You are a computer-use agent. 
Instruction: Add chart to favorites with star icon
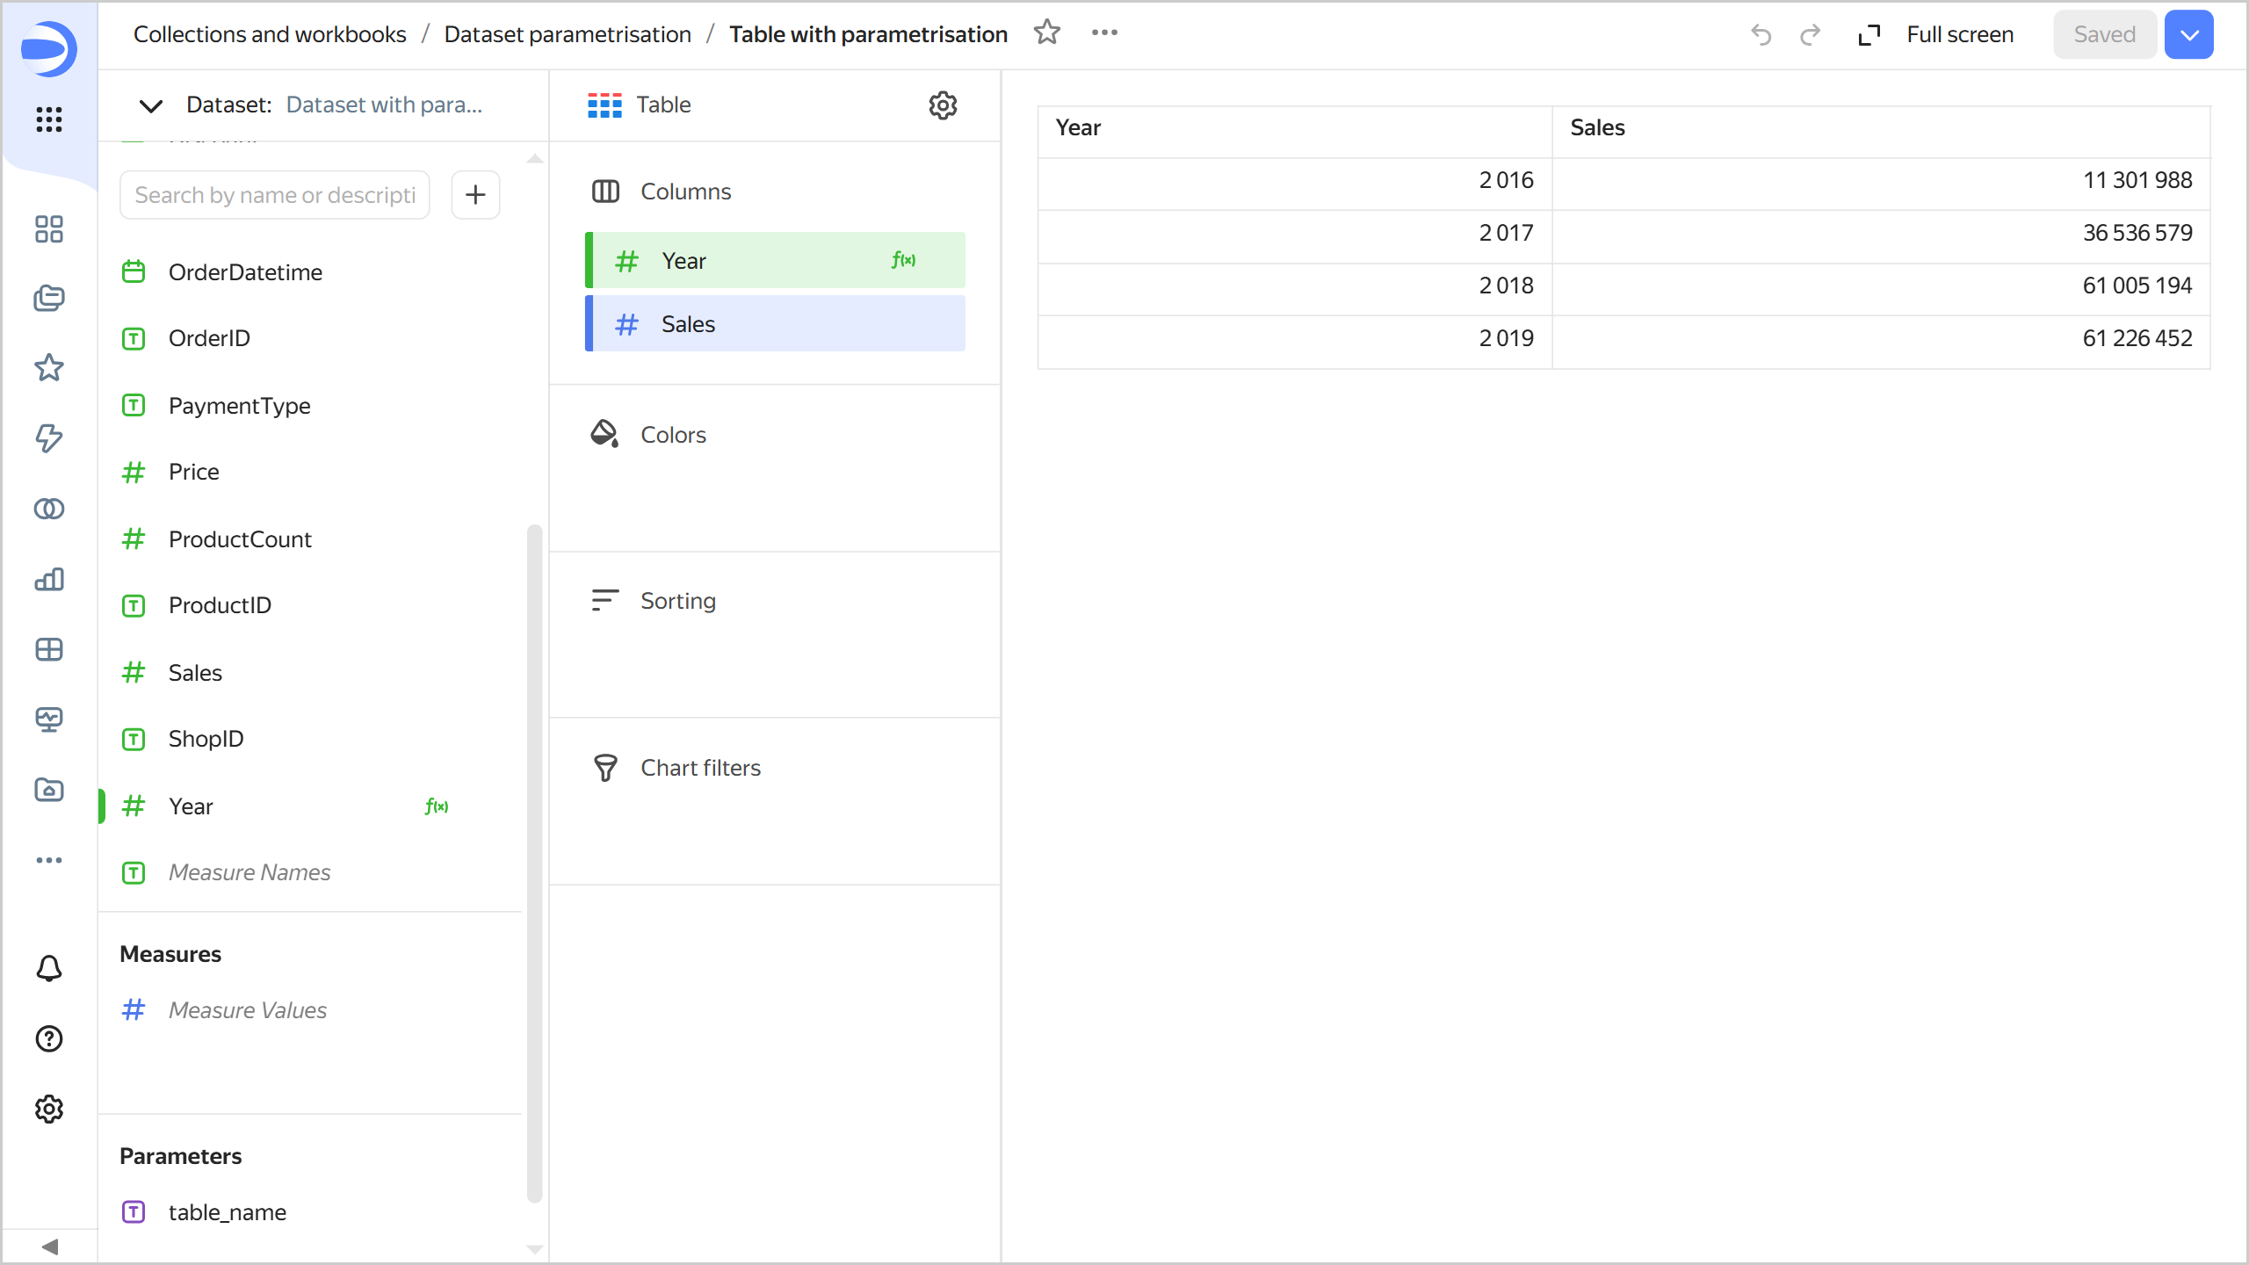pyautogui.click(x=1046, y=33)
